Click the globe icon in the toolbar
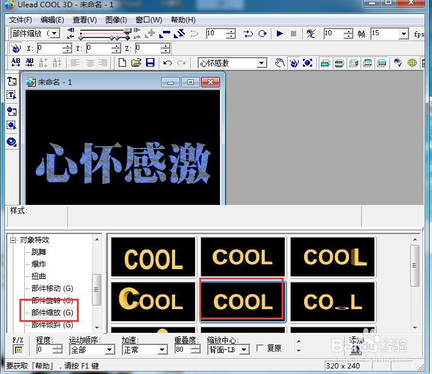 coord(412,63)
